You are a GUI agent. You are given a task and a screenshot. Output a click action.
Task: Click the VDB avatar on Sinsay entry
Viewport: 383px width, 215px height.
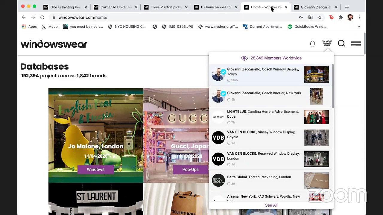pos(218,138)
